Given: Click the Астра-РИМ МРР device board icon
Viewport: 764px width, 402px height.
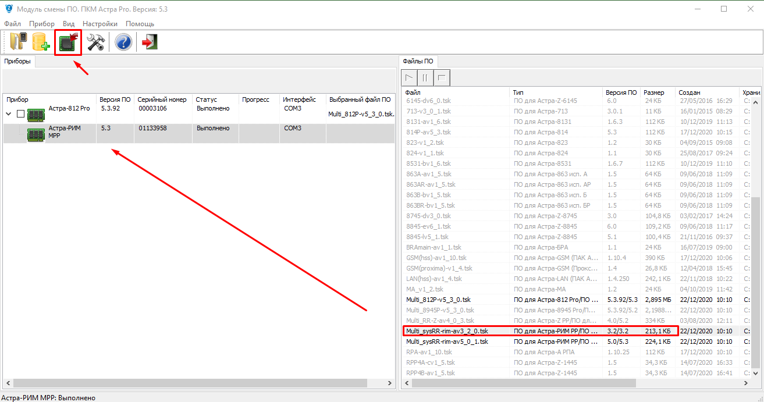Looking at the screenshot, I should pos(36,135).
